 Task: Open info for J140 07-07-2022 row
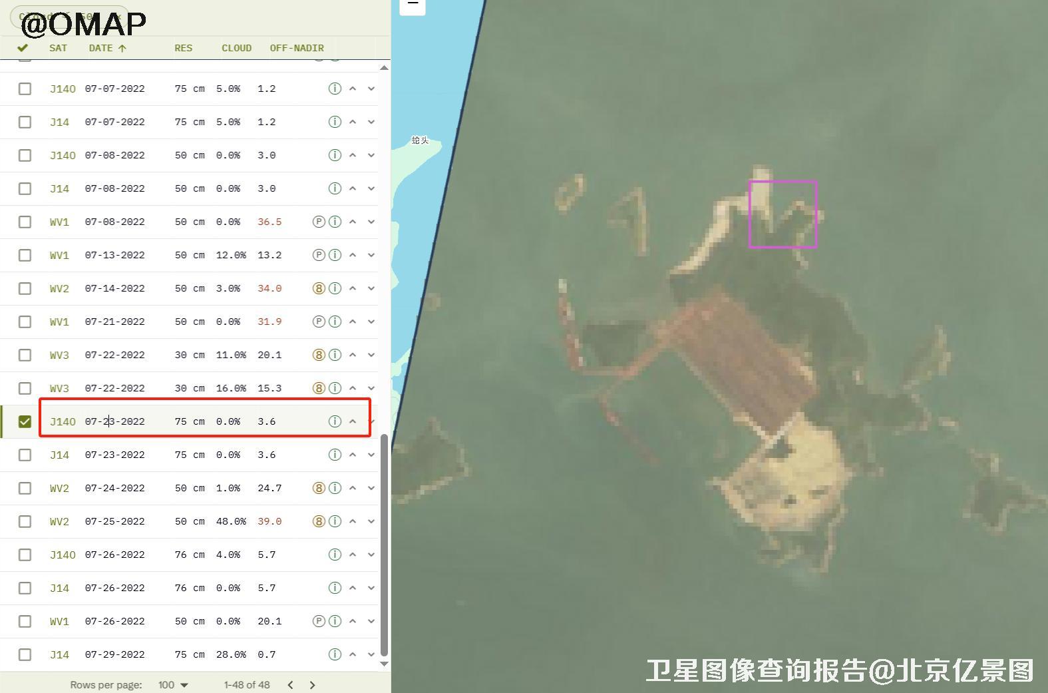click(x=335, y=89)
